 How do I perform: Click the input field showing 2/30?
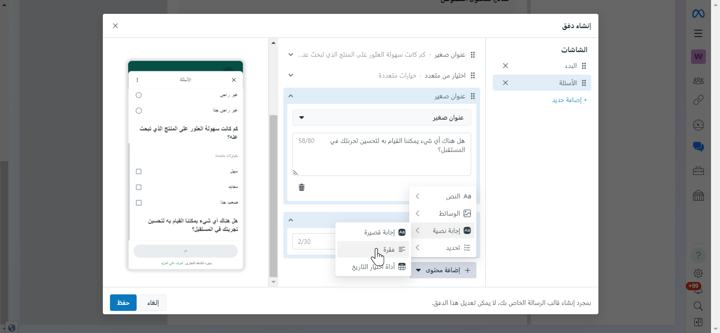[x=314, y=242]
